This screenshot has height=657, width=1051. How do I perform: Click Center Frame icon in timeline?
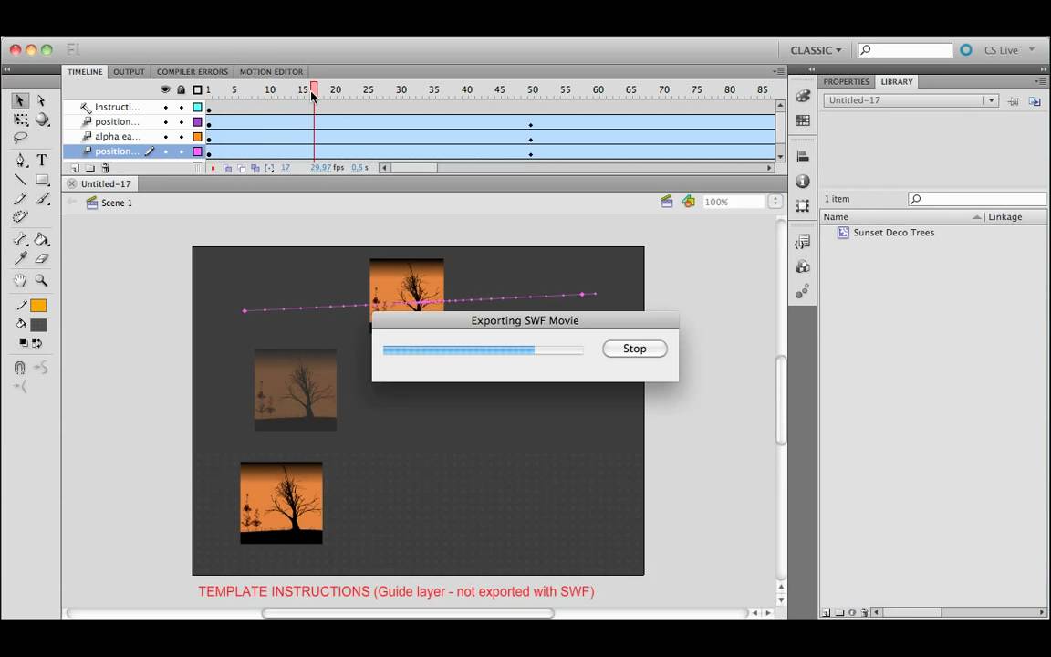213,168
